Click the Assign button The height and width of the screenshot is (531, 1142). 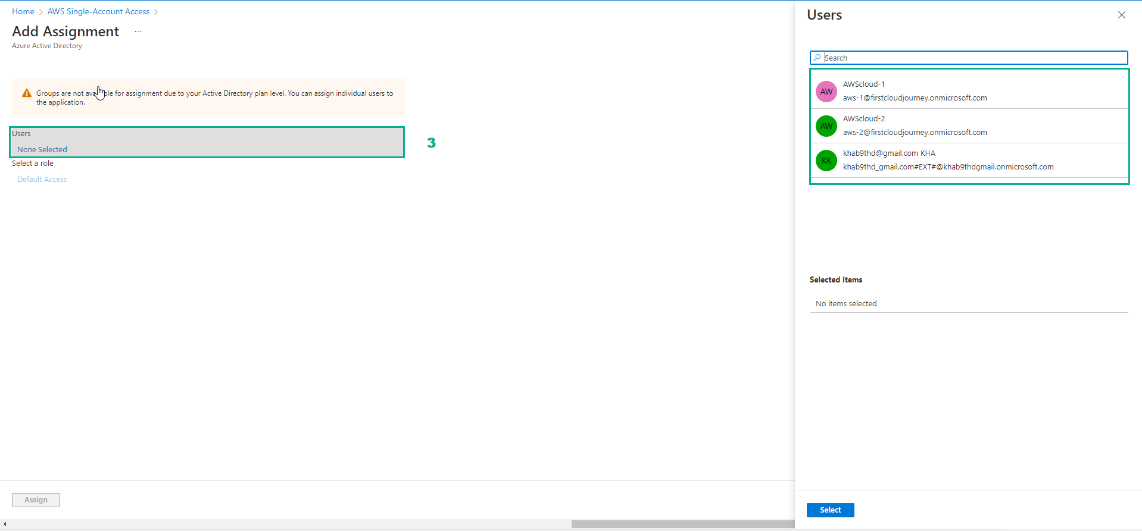(36, 500)
